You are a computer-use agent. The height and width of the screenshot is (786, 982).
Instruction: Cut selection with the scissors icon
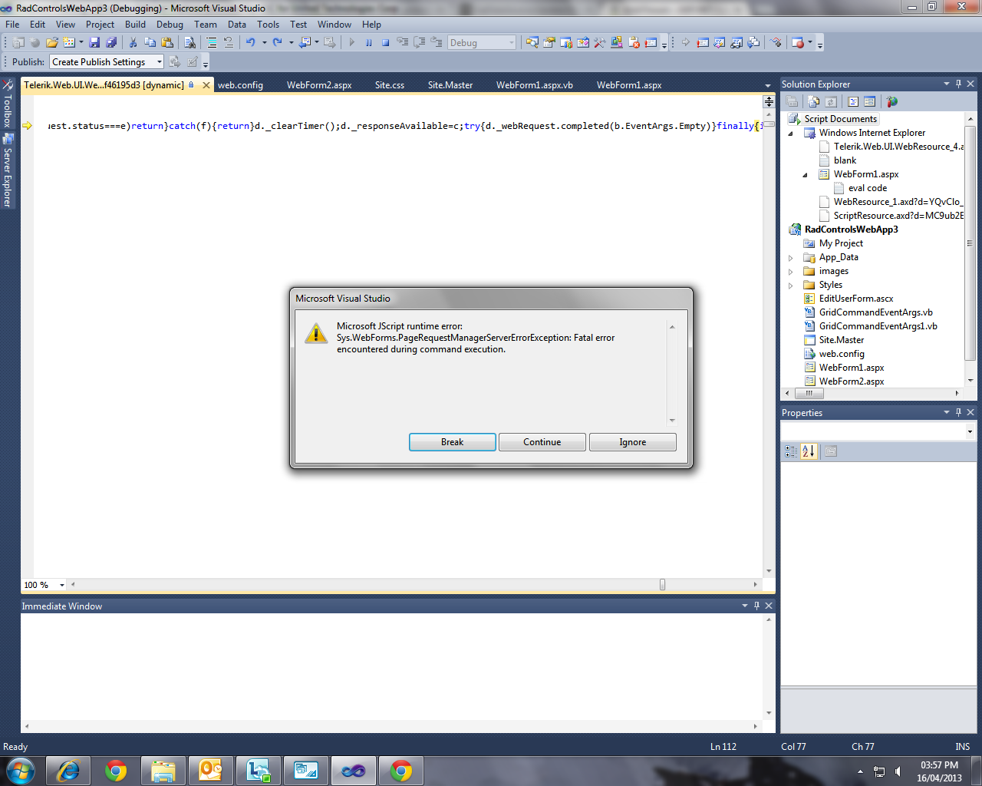pyautogui.click(x=133, y=43)
